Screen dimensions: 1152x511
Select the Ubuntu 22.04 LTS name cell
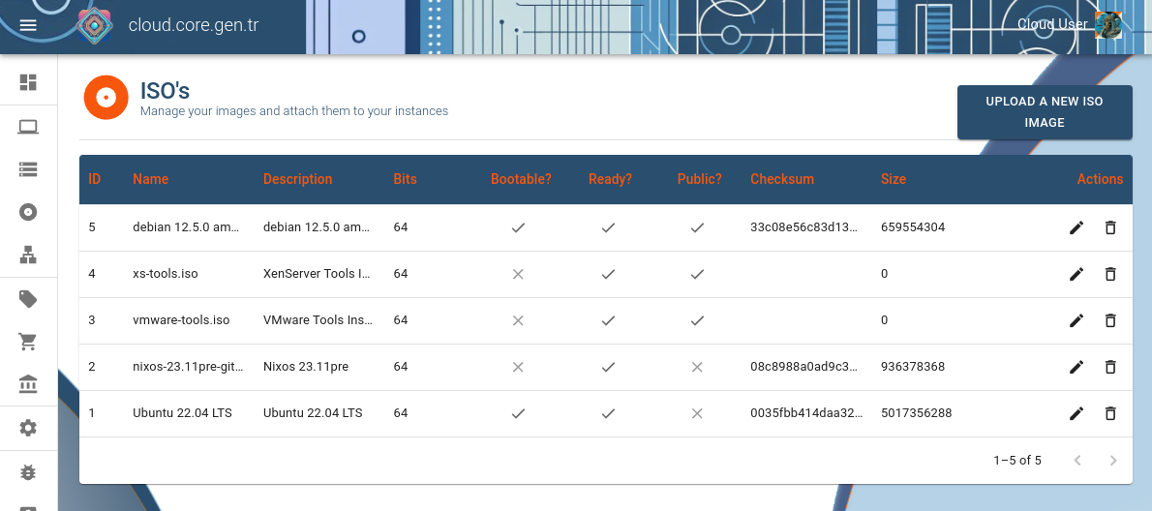click(182, 413)
